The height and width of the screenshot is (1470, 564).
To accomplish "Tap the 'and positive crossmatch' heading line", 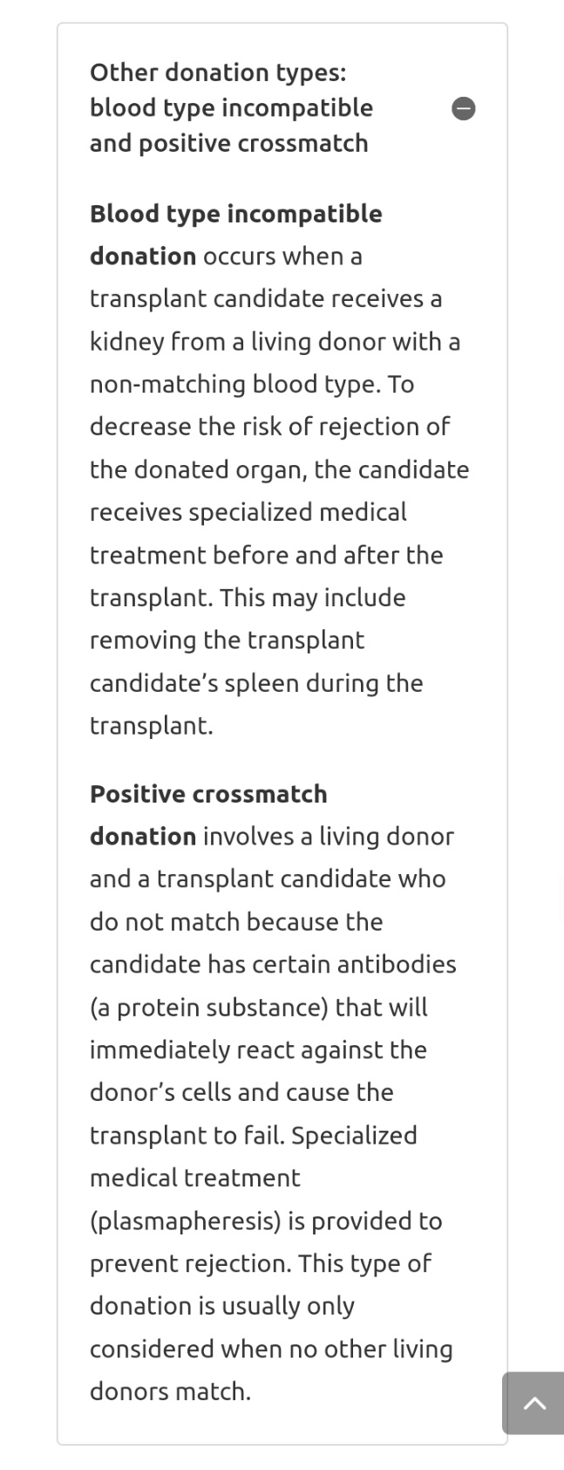I will [229, 143].
